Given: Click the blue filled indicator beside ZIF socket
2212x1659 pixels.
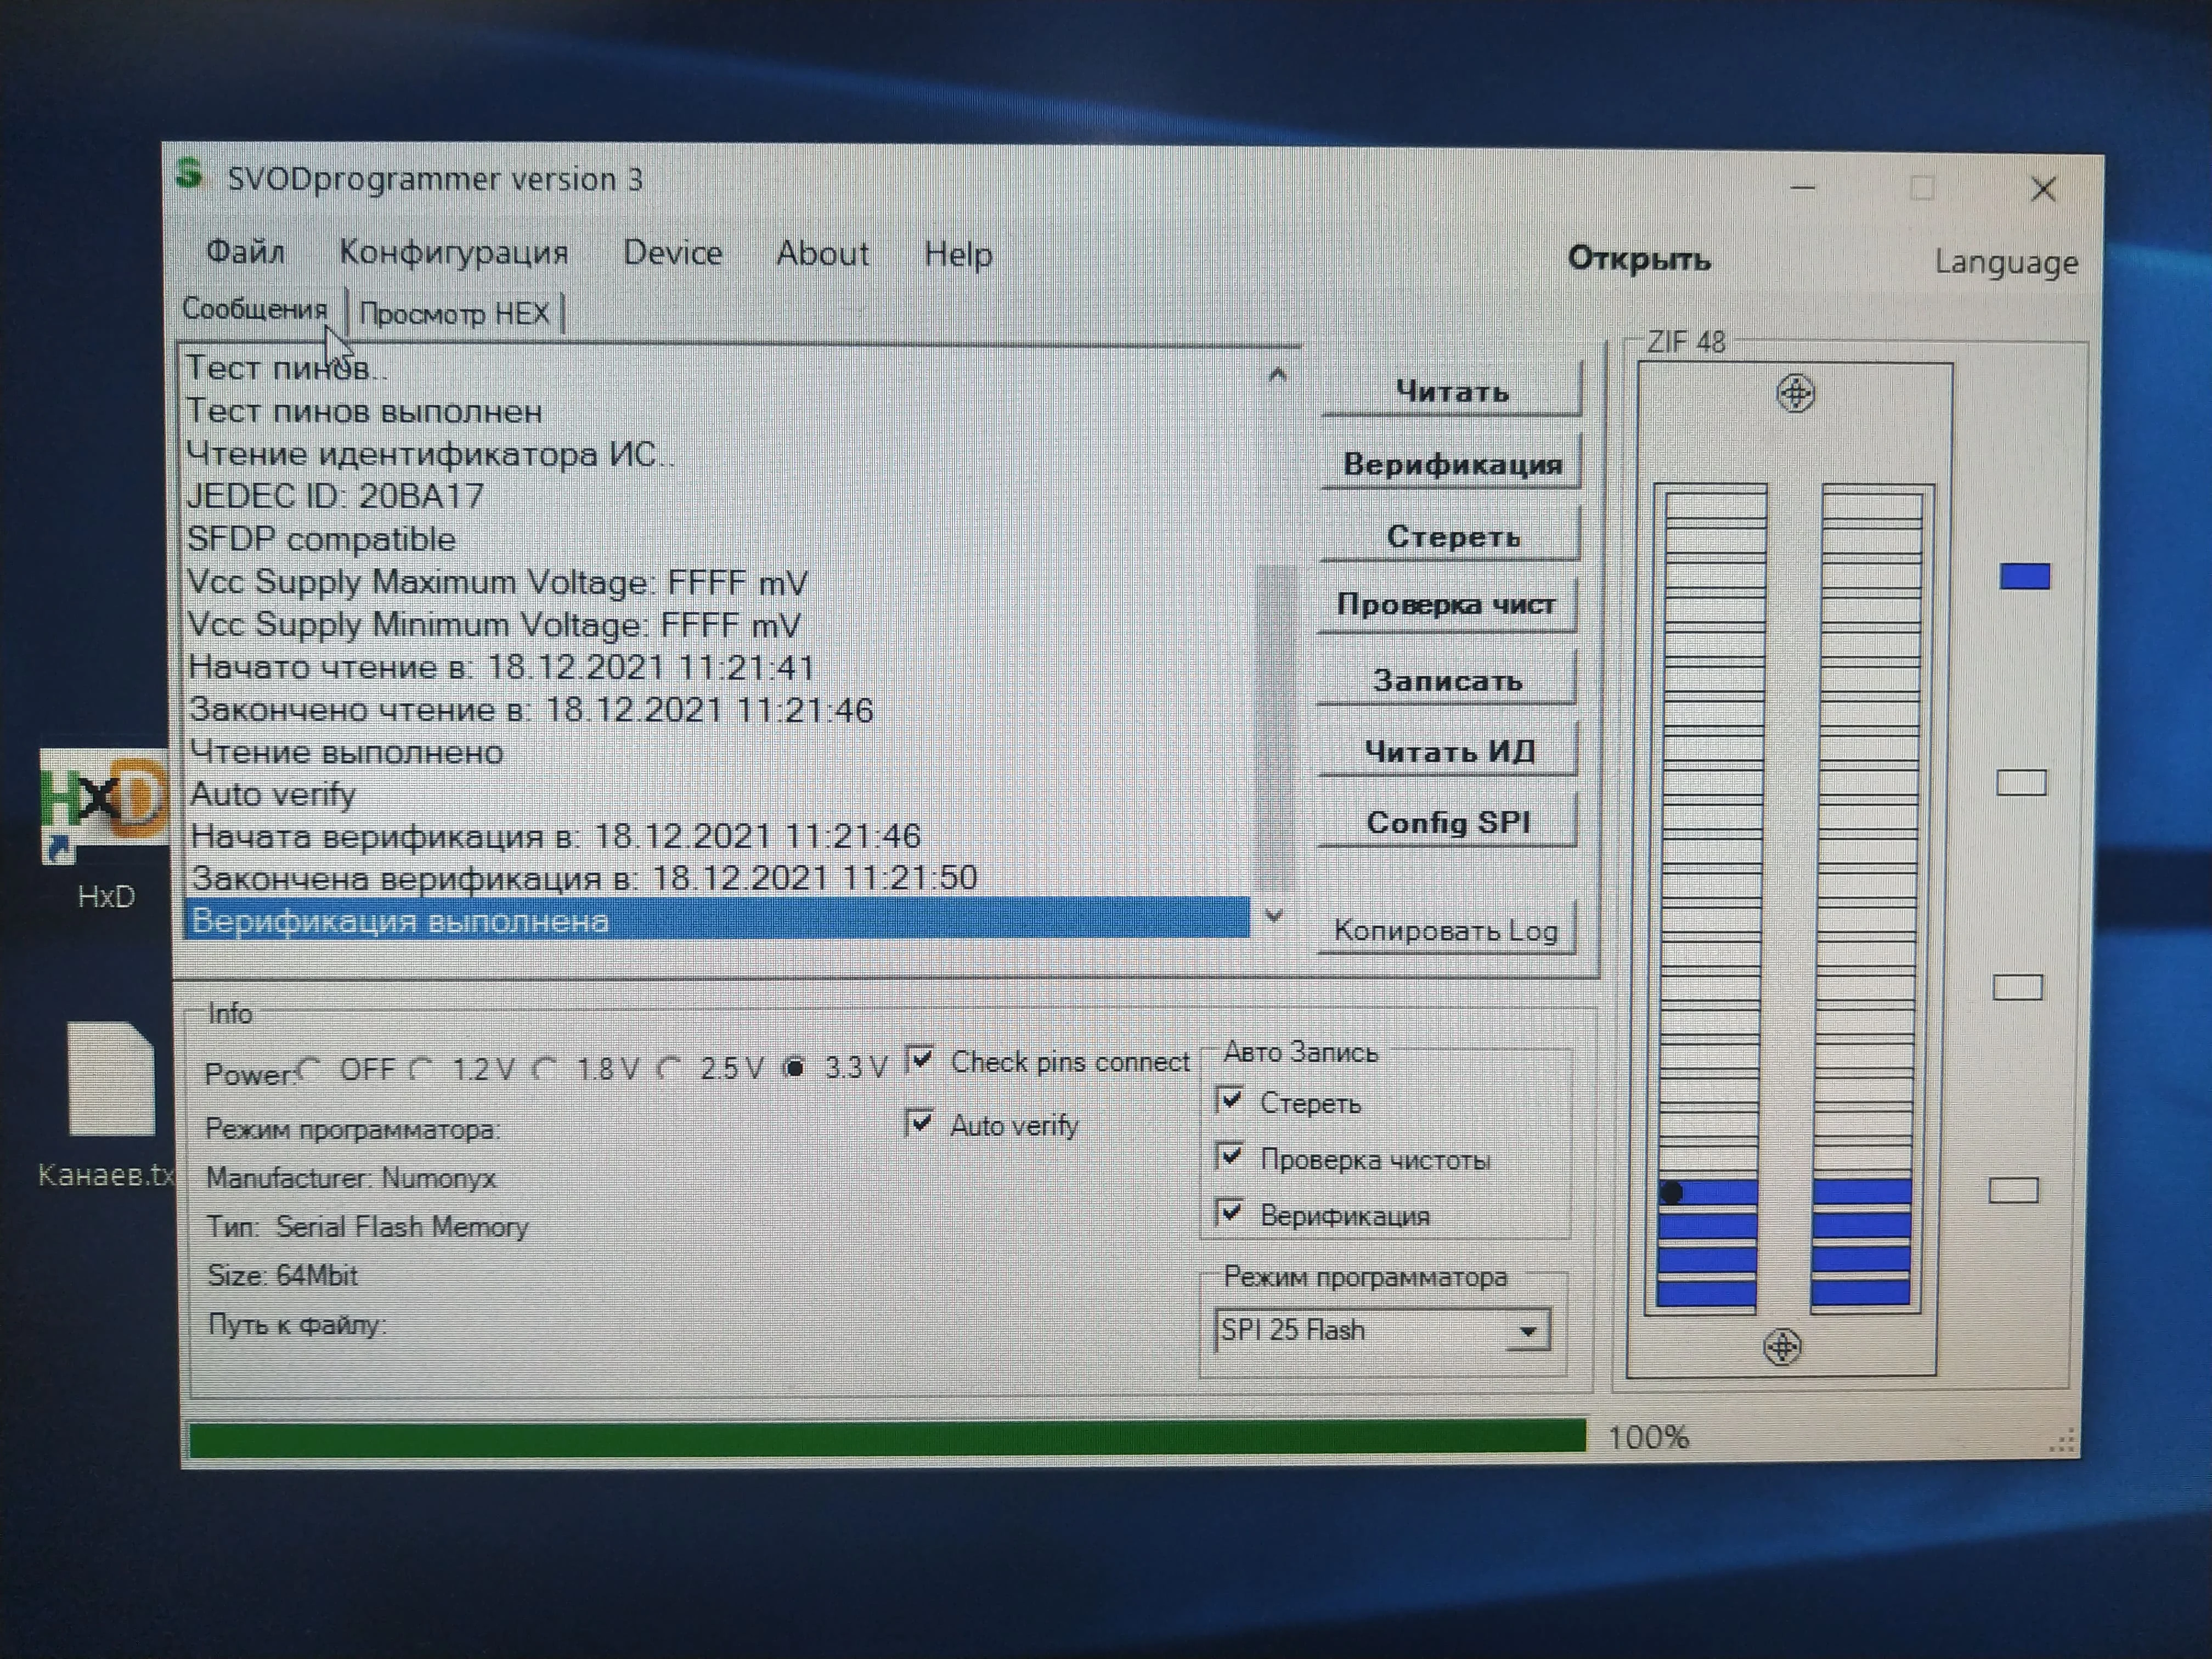Looking at the screenshot, I should click(x=2024, y=576).
